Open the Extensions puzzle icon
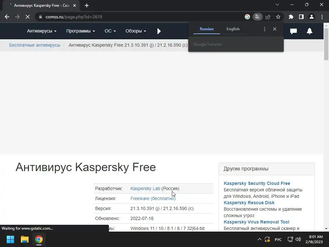 [x=291, y=17]
